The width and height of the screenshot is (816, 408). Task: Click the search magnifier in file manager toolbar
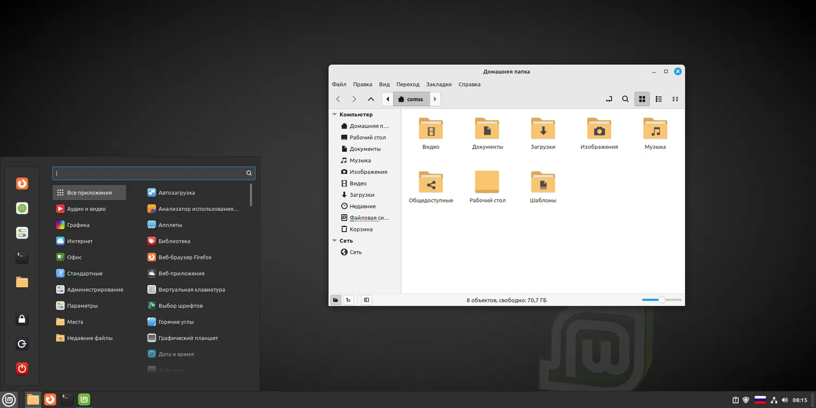[625, 99]
